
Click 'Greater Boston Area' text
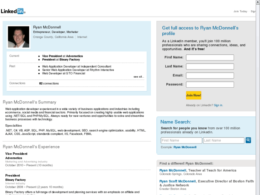[x=173, y=189]
